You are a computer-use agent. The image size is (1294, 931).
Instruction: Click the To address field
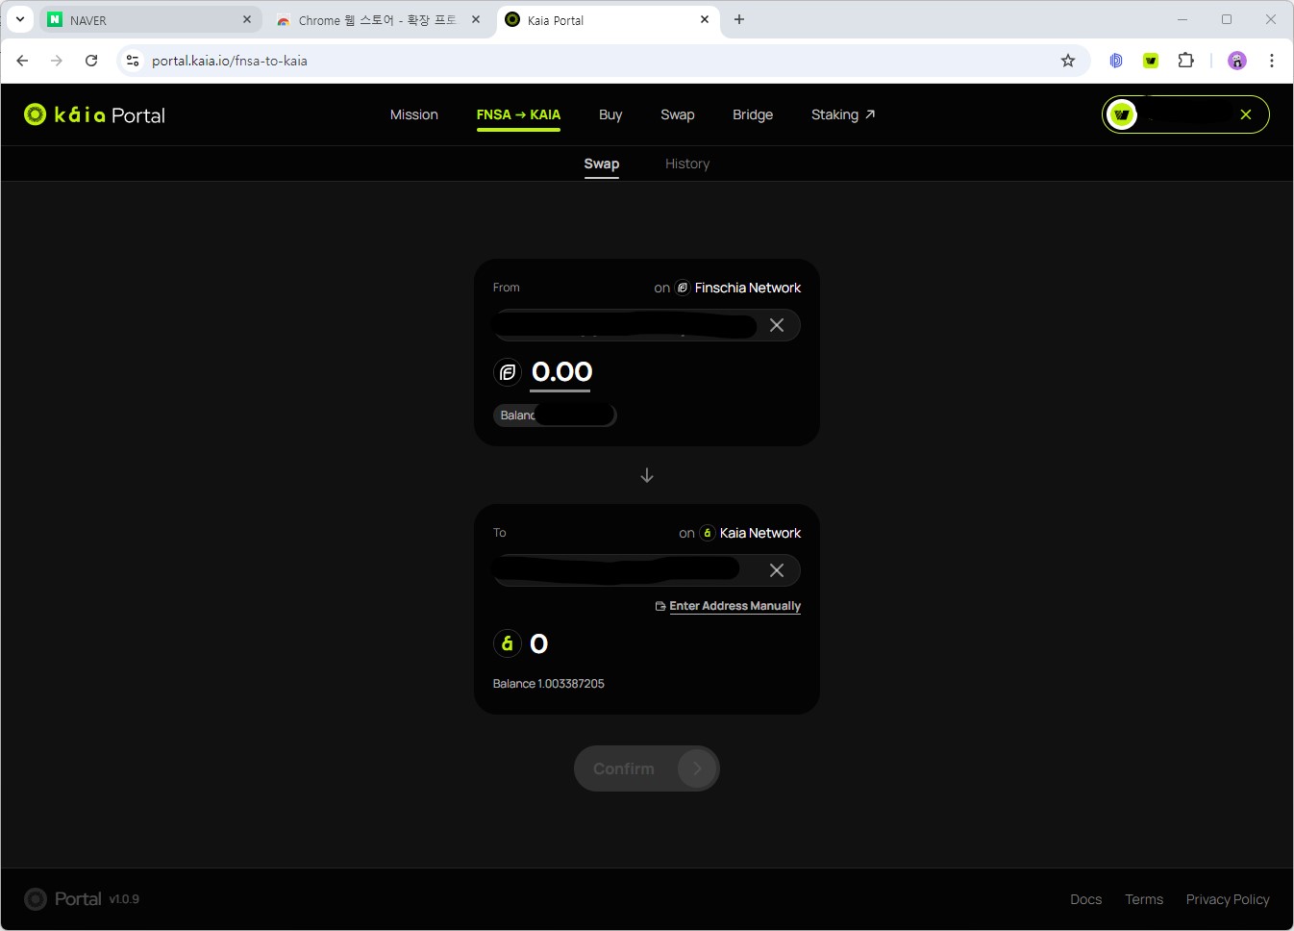point(647,570)
